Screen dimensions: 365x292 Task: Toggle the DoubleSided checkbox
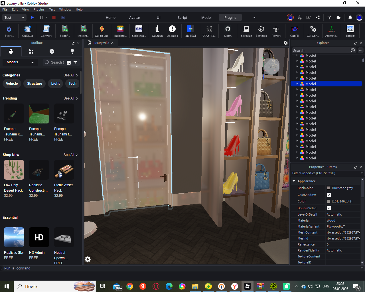(329, 208)
